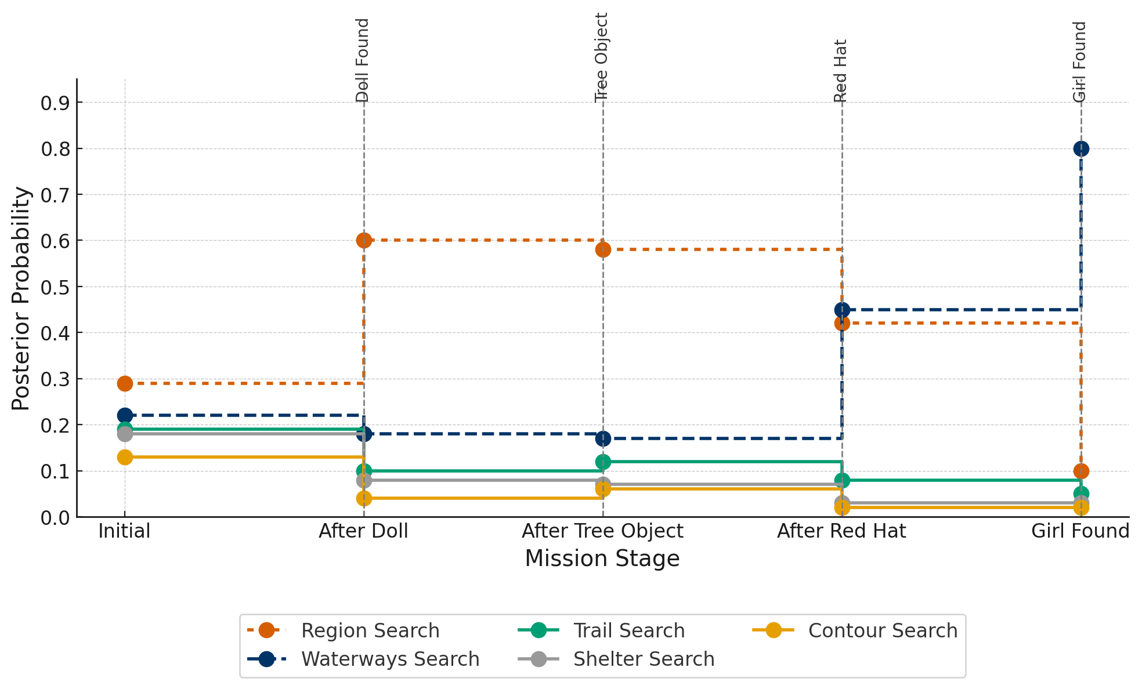Click the Waterways Search point at After Red Hat
This screenshot has height=689, width=1142.
tap(842, 310)
